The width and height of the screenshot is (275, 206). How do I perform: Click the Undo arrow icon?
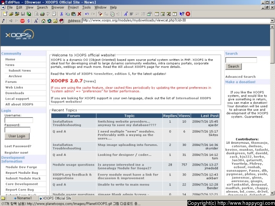tap(87, 14)
